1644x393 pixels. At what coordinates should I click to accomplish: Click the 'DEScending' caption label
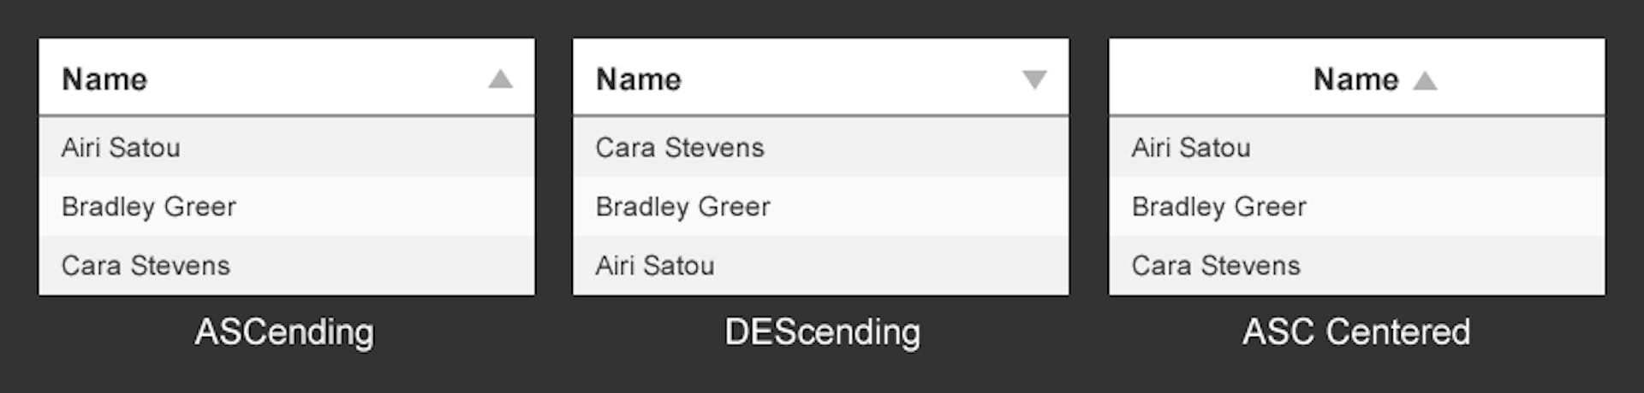[x=822, y=331]
